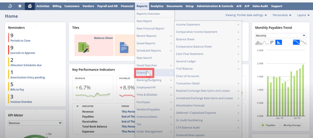Open the Analytics menu
The width and height of the screenshot is (313, 138).
tap(157, 6)
